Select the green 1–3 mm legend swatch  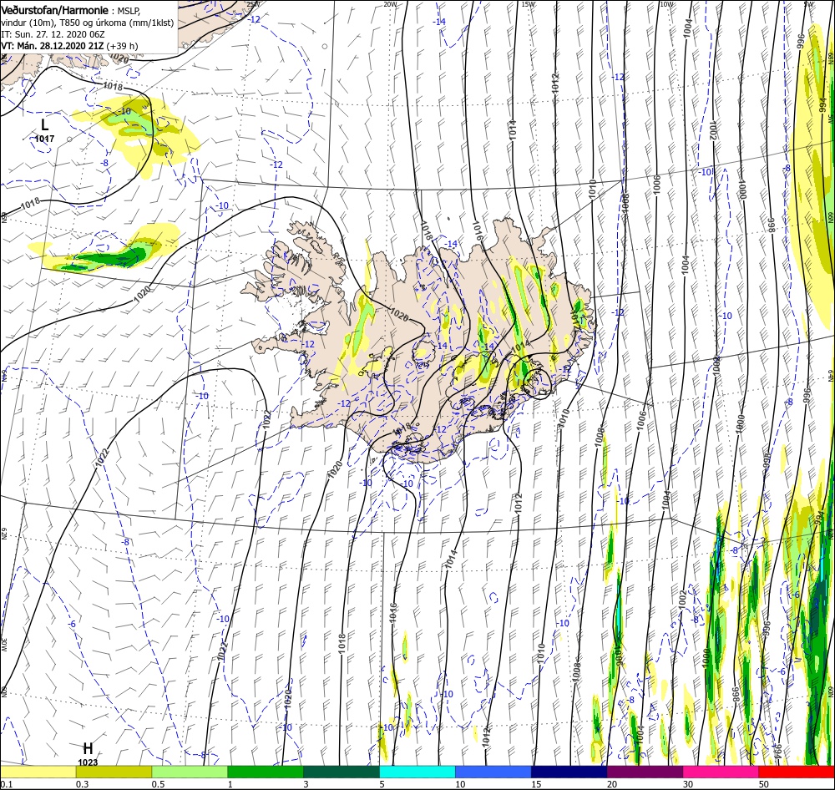(266, 772)
